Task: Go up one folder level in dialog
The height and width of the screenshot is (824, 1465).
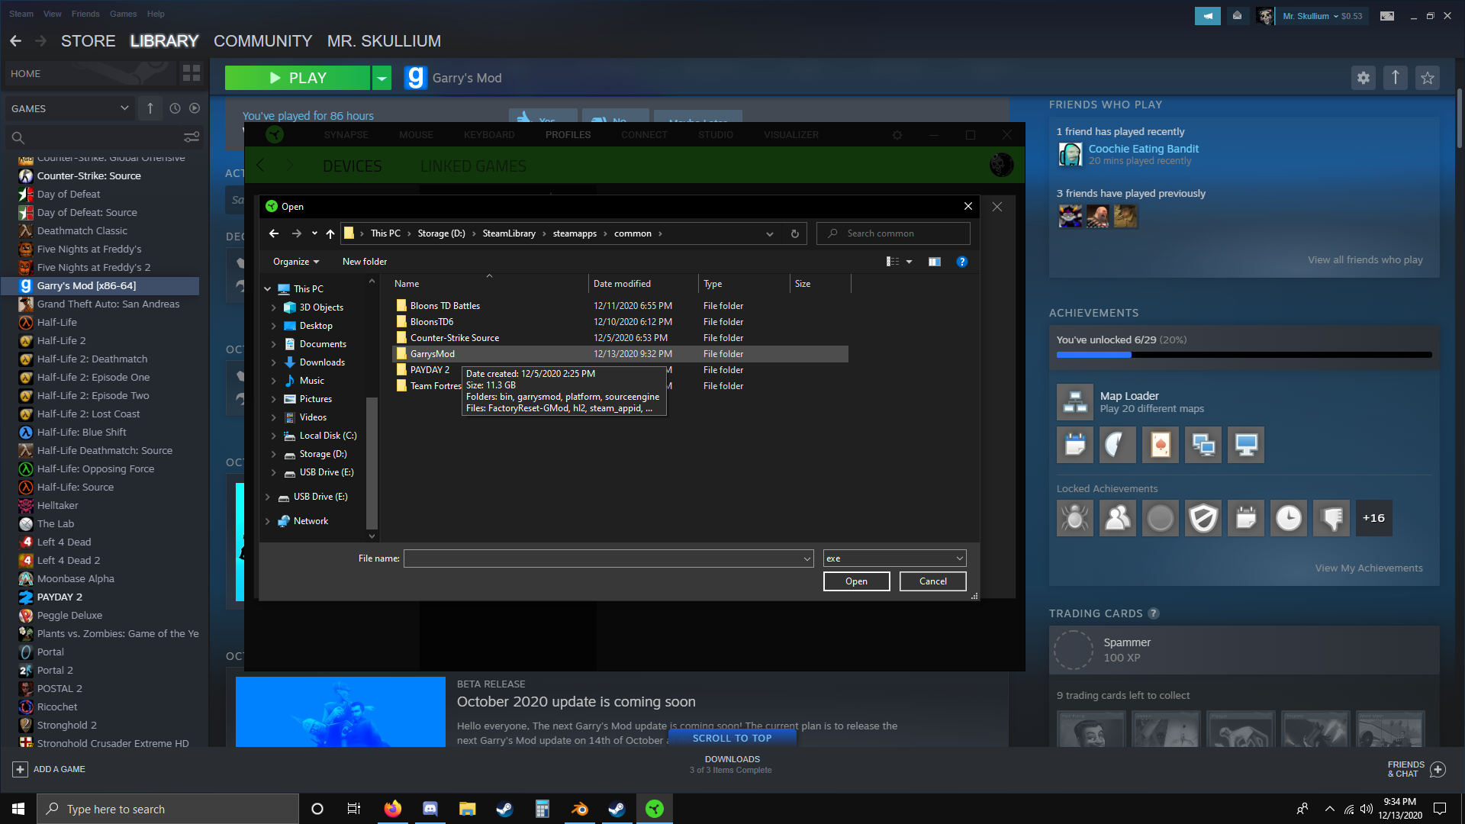Action: pos(330,233)
